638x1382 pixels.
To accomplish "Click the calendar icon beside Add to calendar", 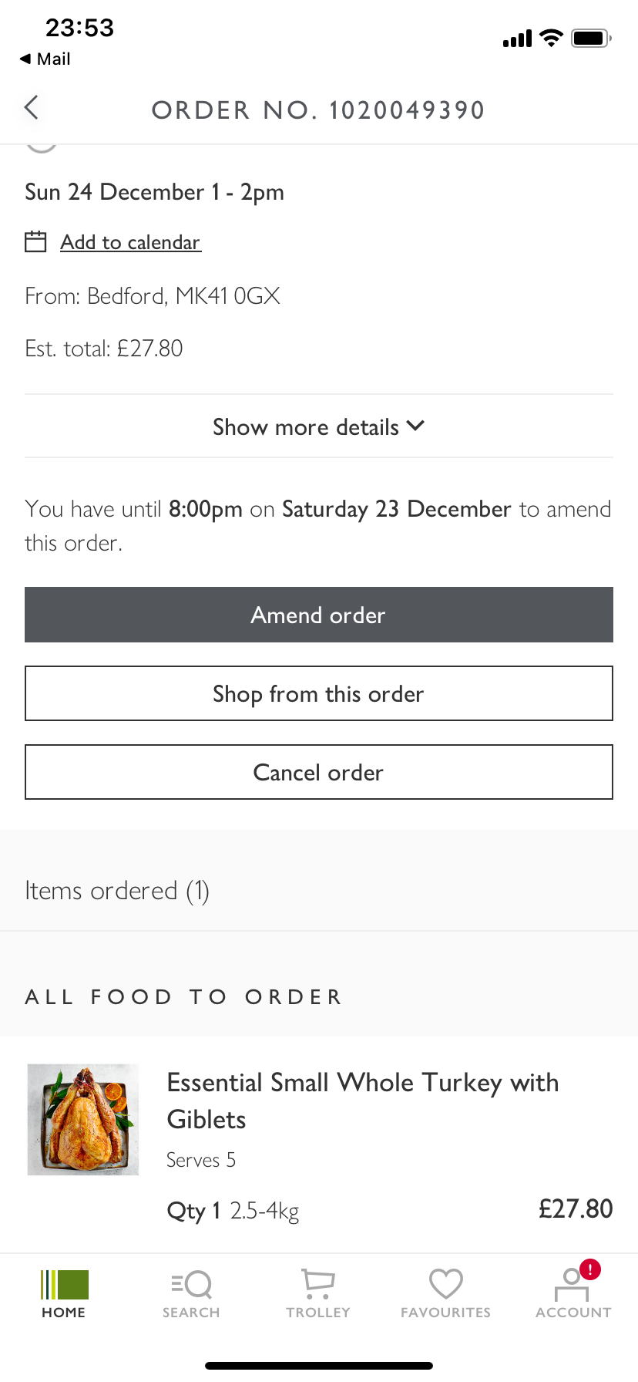I will (35, 242).
